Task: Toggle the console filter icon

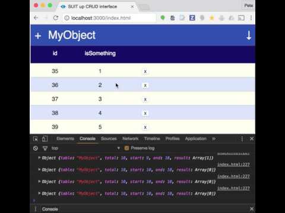Action: tap(45, 148)
